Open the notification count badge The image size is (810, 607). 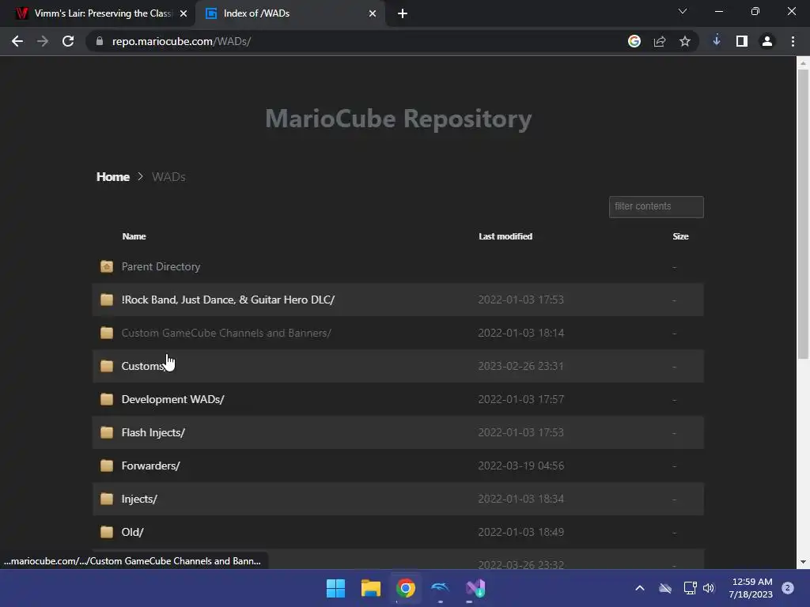[788, 588]
